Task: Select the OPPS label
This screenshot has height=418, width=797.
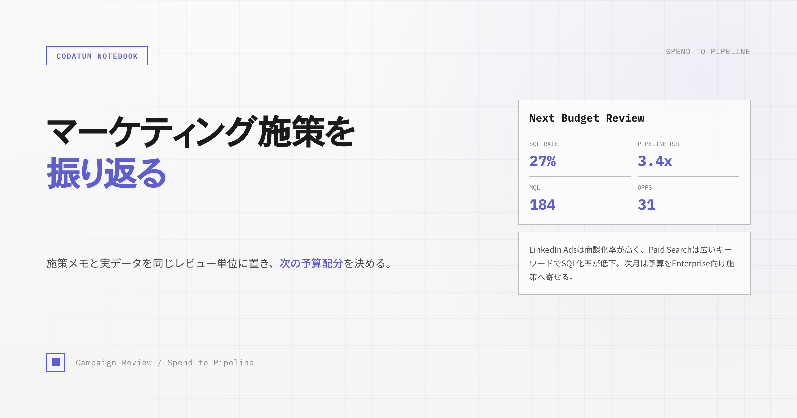Action: (645, 188)
